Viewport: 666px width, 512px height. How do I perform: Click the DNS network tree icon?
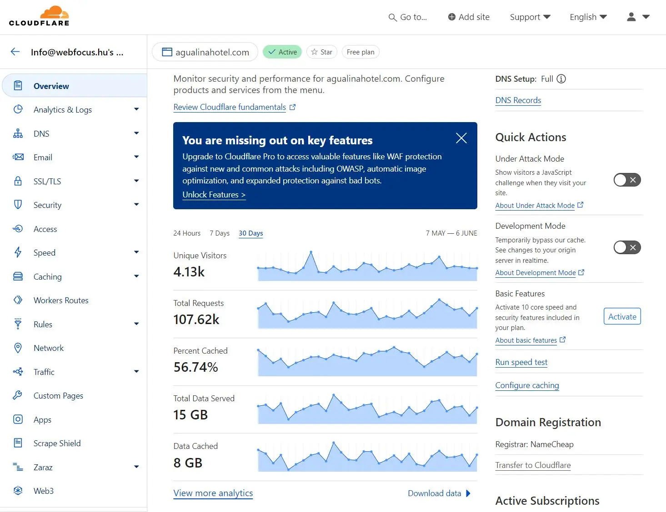(18, 133)
